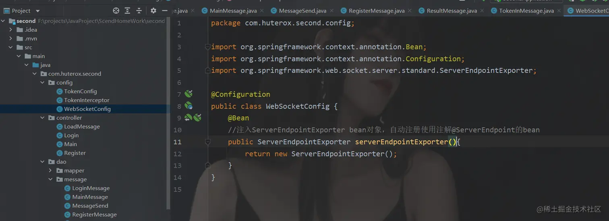The width and height of the screenshot is (609, 221).
Task: Open the Project view dropdown arrow
Action: coord(38,11)
